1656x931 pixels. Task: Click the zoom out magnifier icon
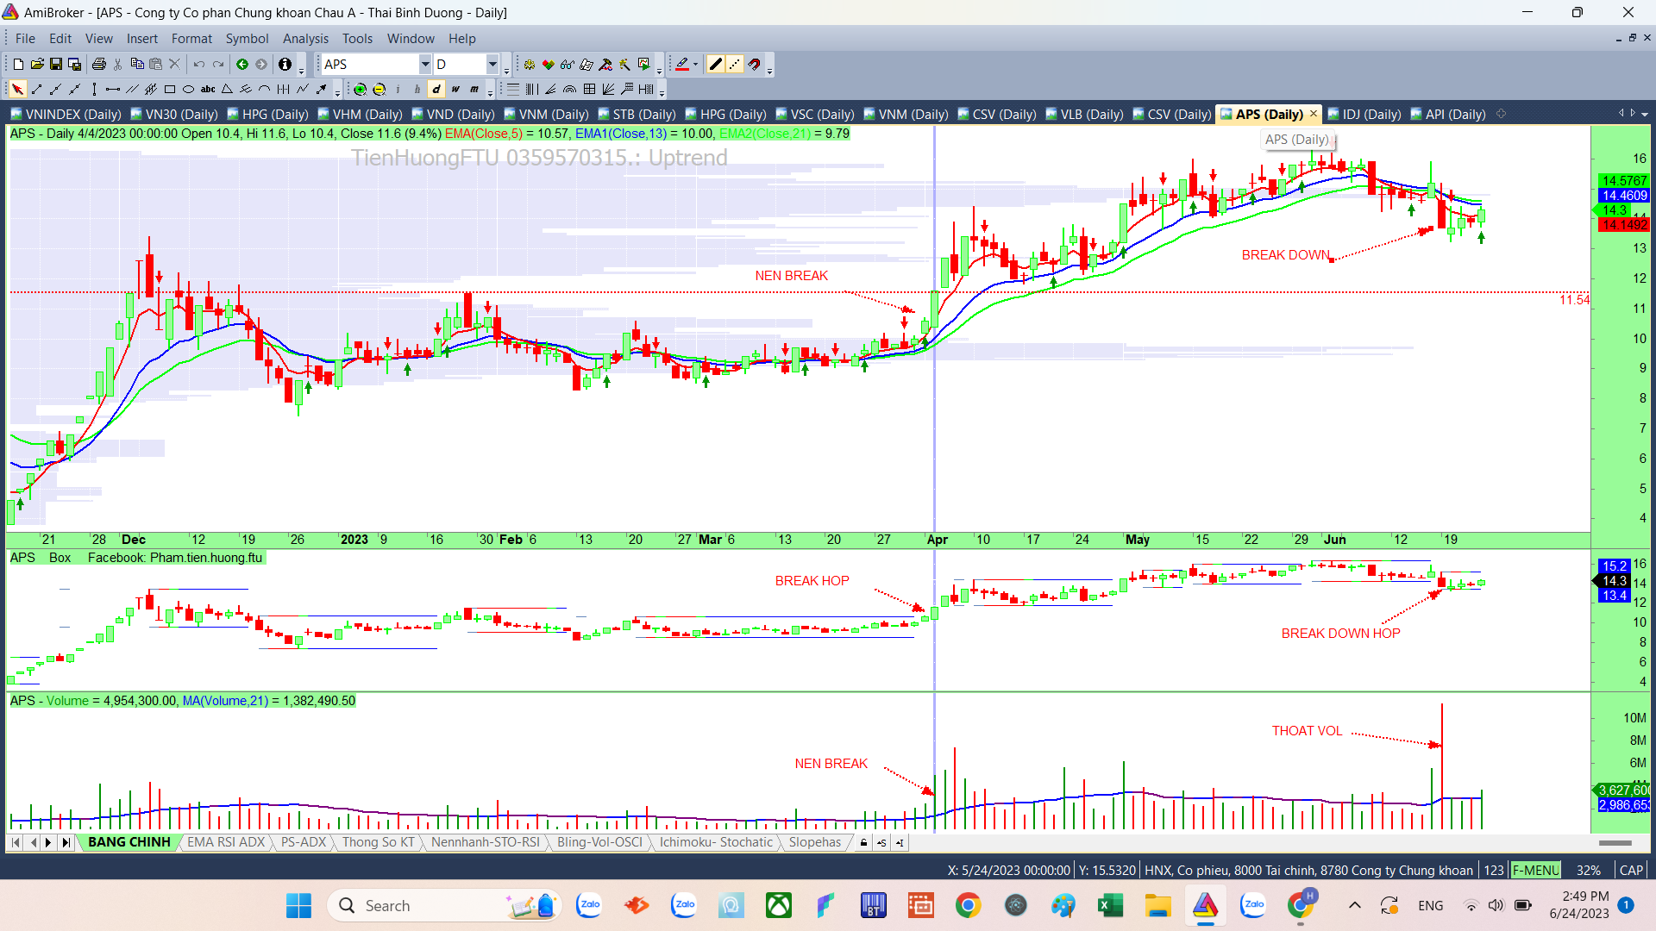tap(379, 89)
